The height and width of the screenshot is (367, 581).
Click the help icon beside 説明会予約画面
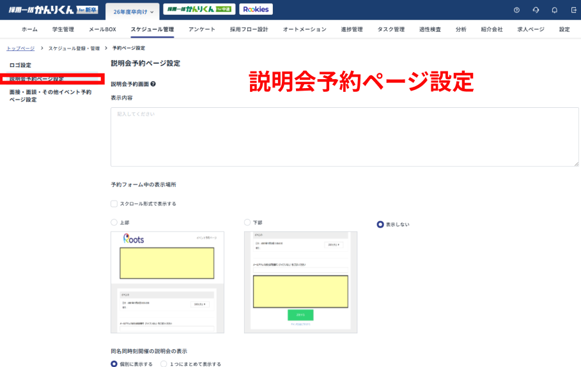point(153,84)
